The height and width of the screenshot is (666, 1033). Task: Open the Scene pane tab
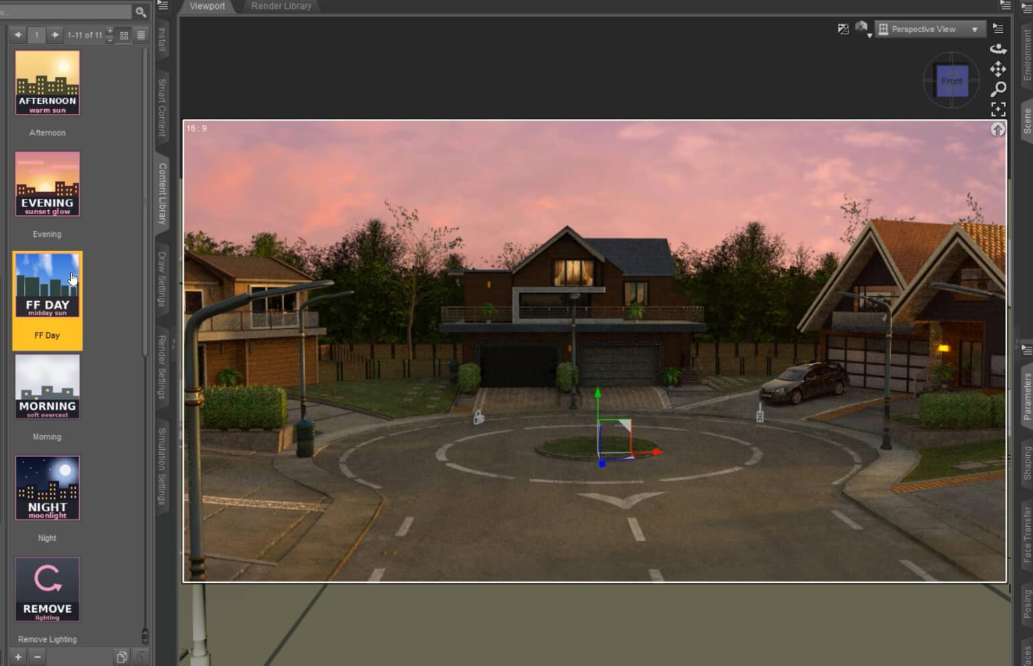[1027, 121]
